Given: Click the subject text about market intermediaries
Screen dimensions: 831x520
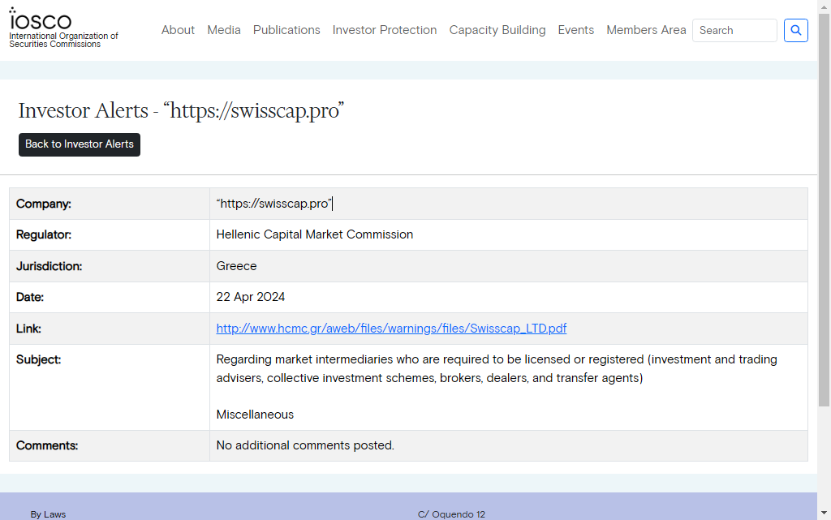Looking at the screenshot, I should [497, 368].
